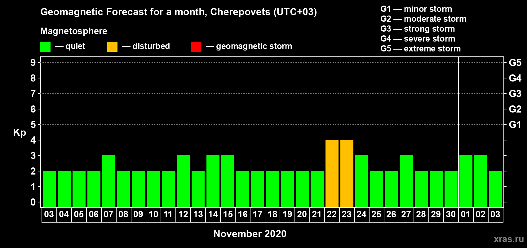Click the Kp axis value 7

click(x=33, y=94)
